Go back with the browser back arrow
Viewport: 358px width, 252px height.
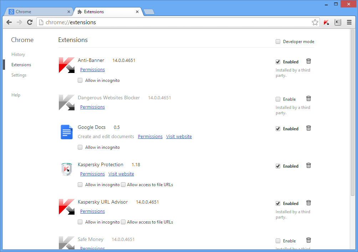click(9, 22)
